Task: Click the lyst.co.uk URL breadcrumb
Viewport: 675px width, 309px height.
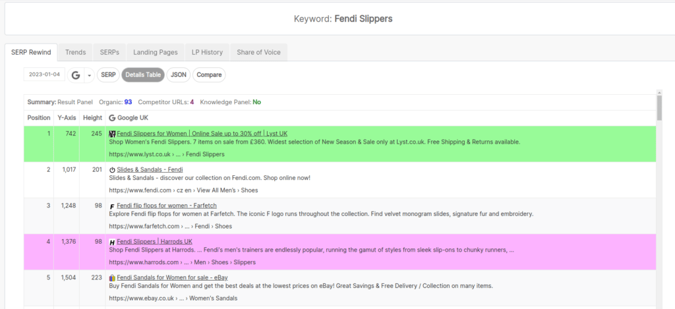Action: [x=167, y=154]
